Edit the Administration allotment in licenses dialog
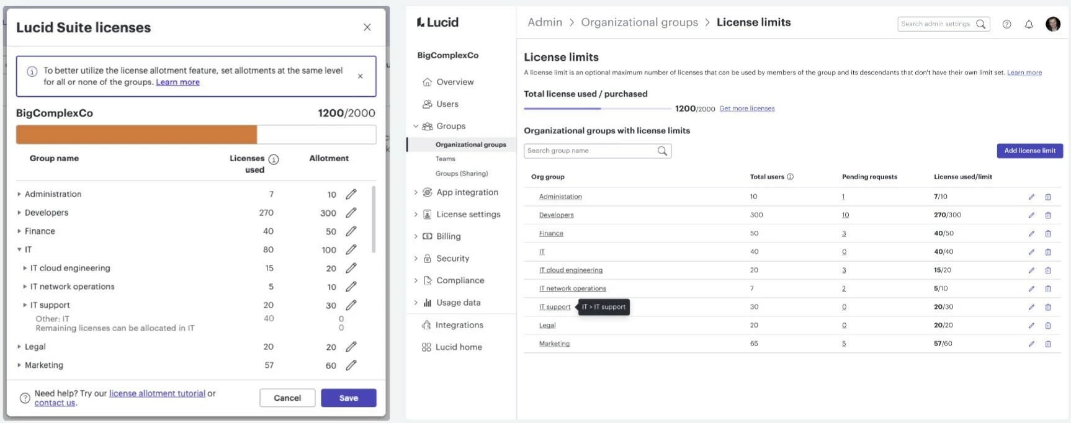The height and width of the screenshot is (423, 1071). (x=351, y=194)
